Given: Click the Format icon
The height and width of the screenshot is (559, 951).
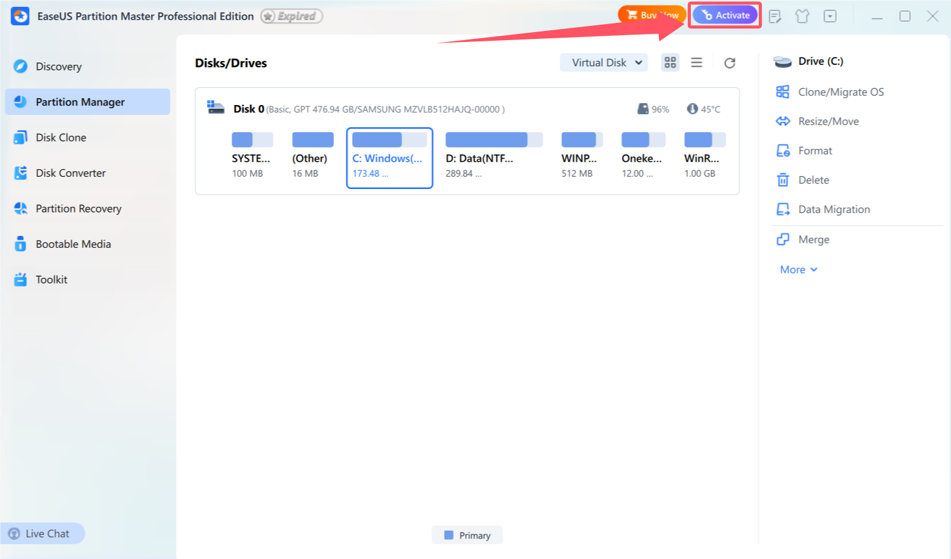Looking at the screenshot, I should coord(783,151).
